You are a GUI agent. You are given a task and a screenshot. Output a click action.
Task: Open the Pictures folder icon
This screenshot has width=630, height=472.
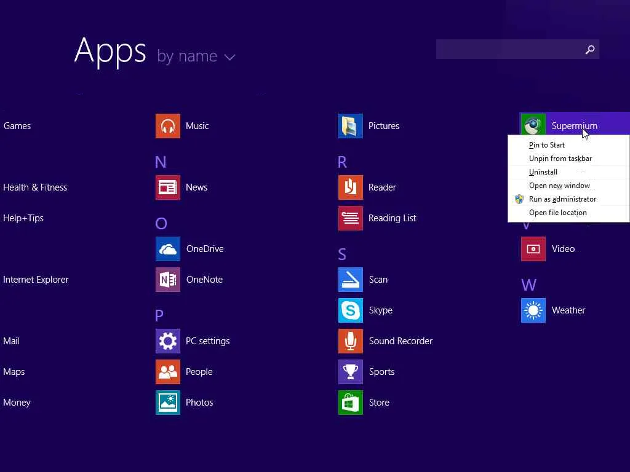click(x=350, y=126)
